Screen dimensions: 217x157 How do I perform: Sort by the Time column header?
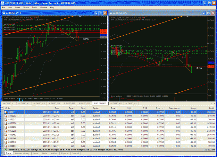pyautogui.click(x=42, y=108)
